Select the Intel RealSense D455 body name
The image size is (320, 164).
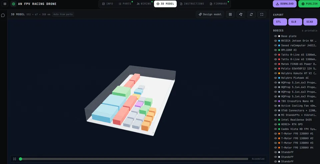tap(297, 120)
